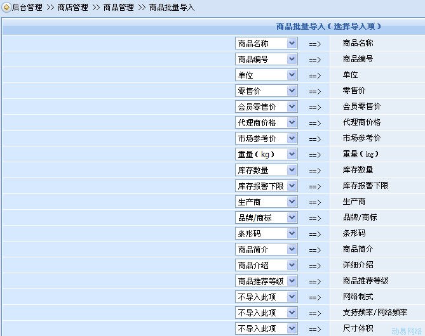
Task: Click the round icon before 后台管理
Action: tap(6, 8)
